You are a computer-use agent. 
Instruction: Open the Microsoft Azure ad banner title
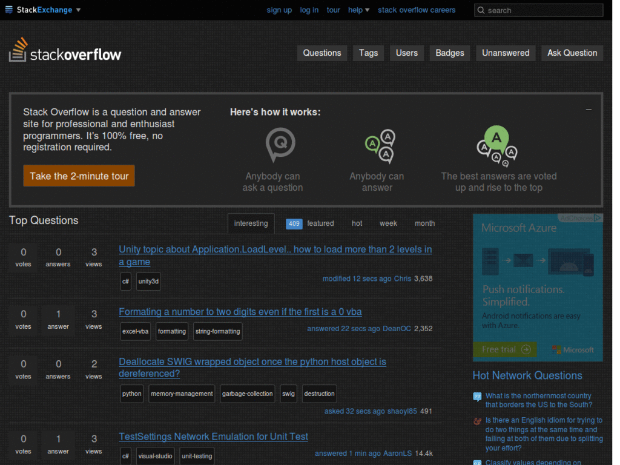(518, 228)
